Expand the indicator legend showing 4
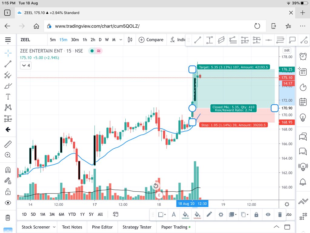This screenshot has height=233, width=310. [x=26, y=66]
